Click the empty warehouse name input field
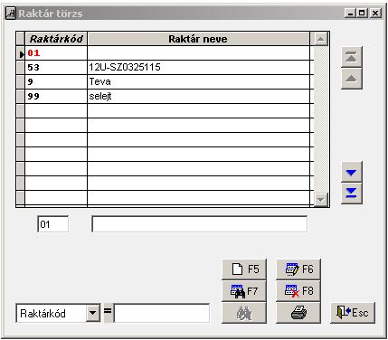Viewport: 388px width, 340px height. pyautogui.click(x=200, y=224)
